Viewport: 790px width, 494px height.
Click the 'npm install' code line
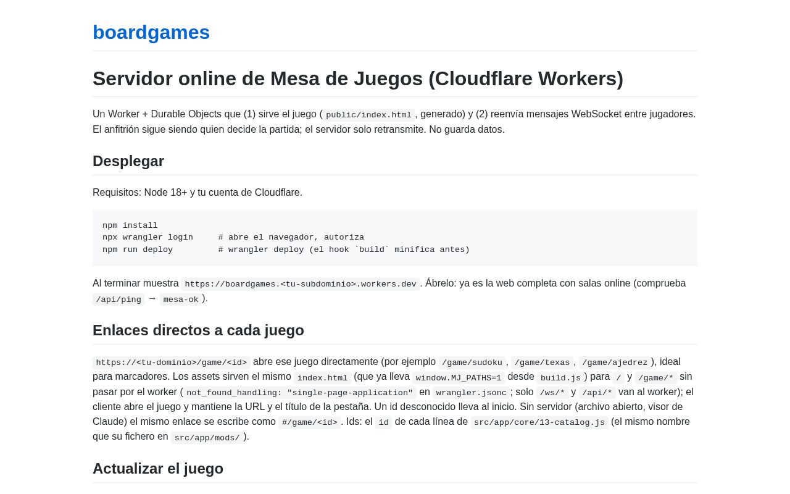tap(130, 226)
